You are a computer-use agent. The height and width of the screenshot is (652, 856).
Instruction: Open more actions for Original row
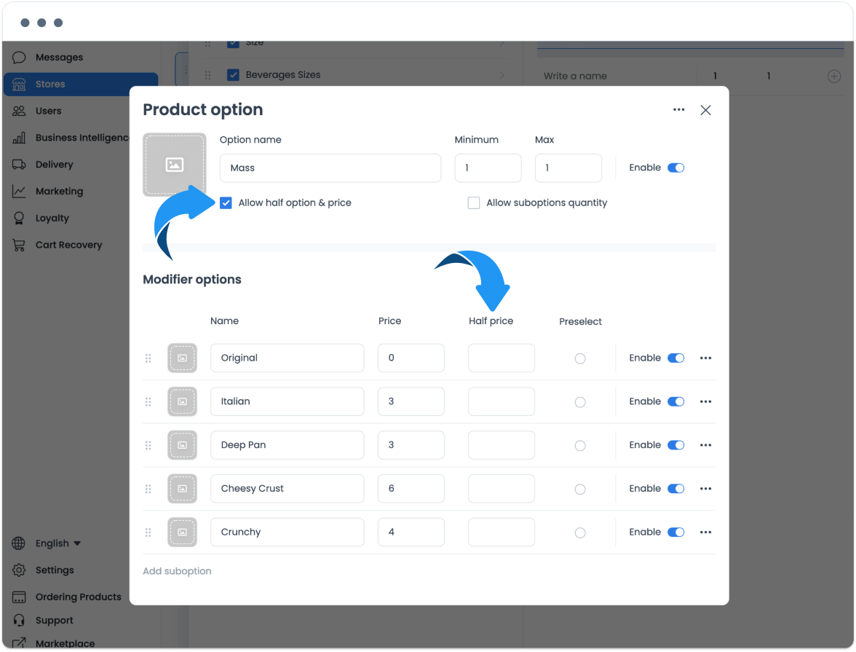[x=705, y=358]
